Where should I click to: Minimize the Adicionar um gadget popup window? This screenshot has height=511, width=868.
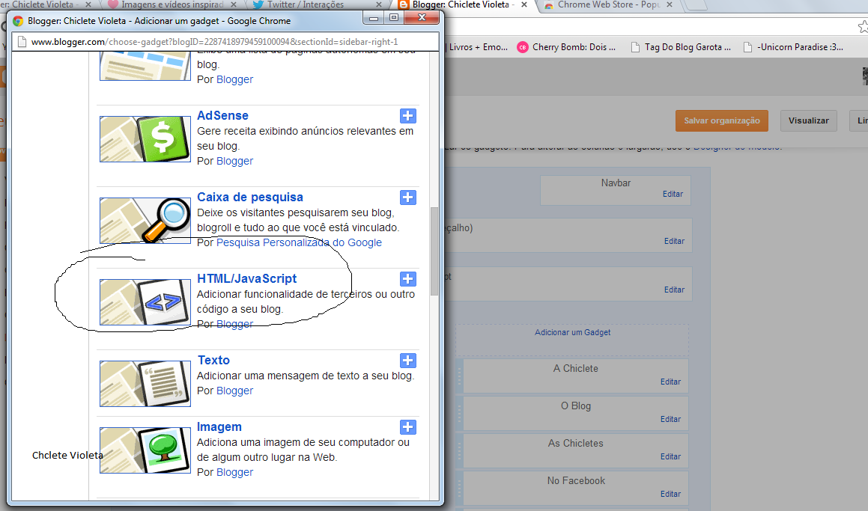point(374,18)
